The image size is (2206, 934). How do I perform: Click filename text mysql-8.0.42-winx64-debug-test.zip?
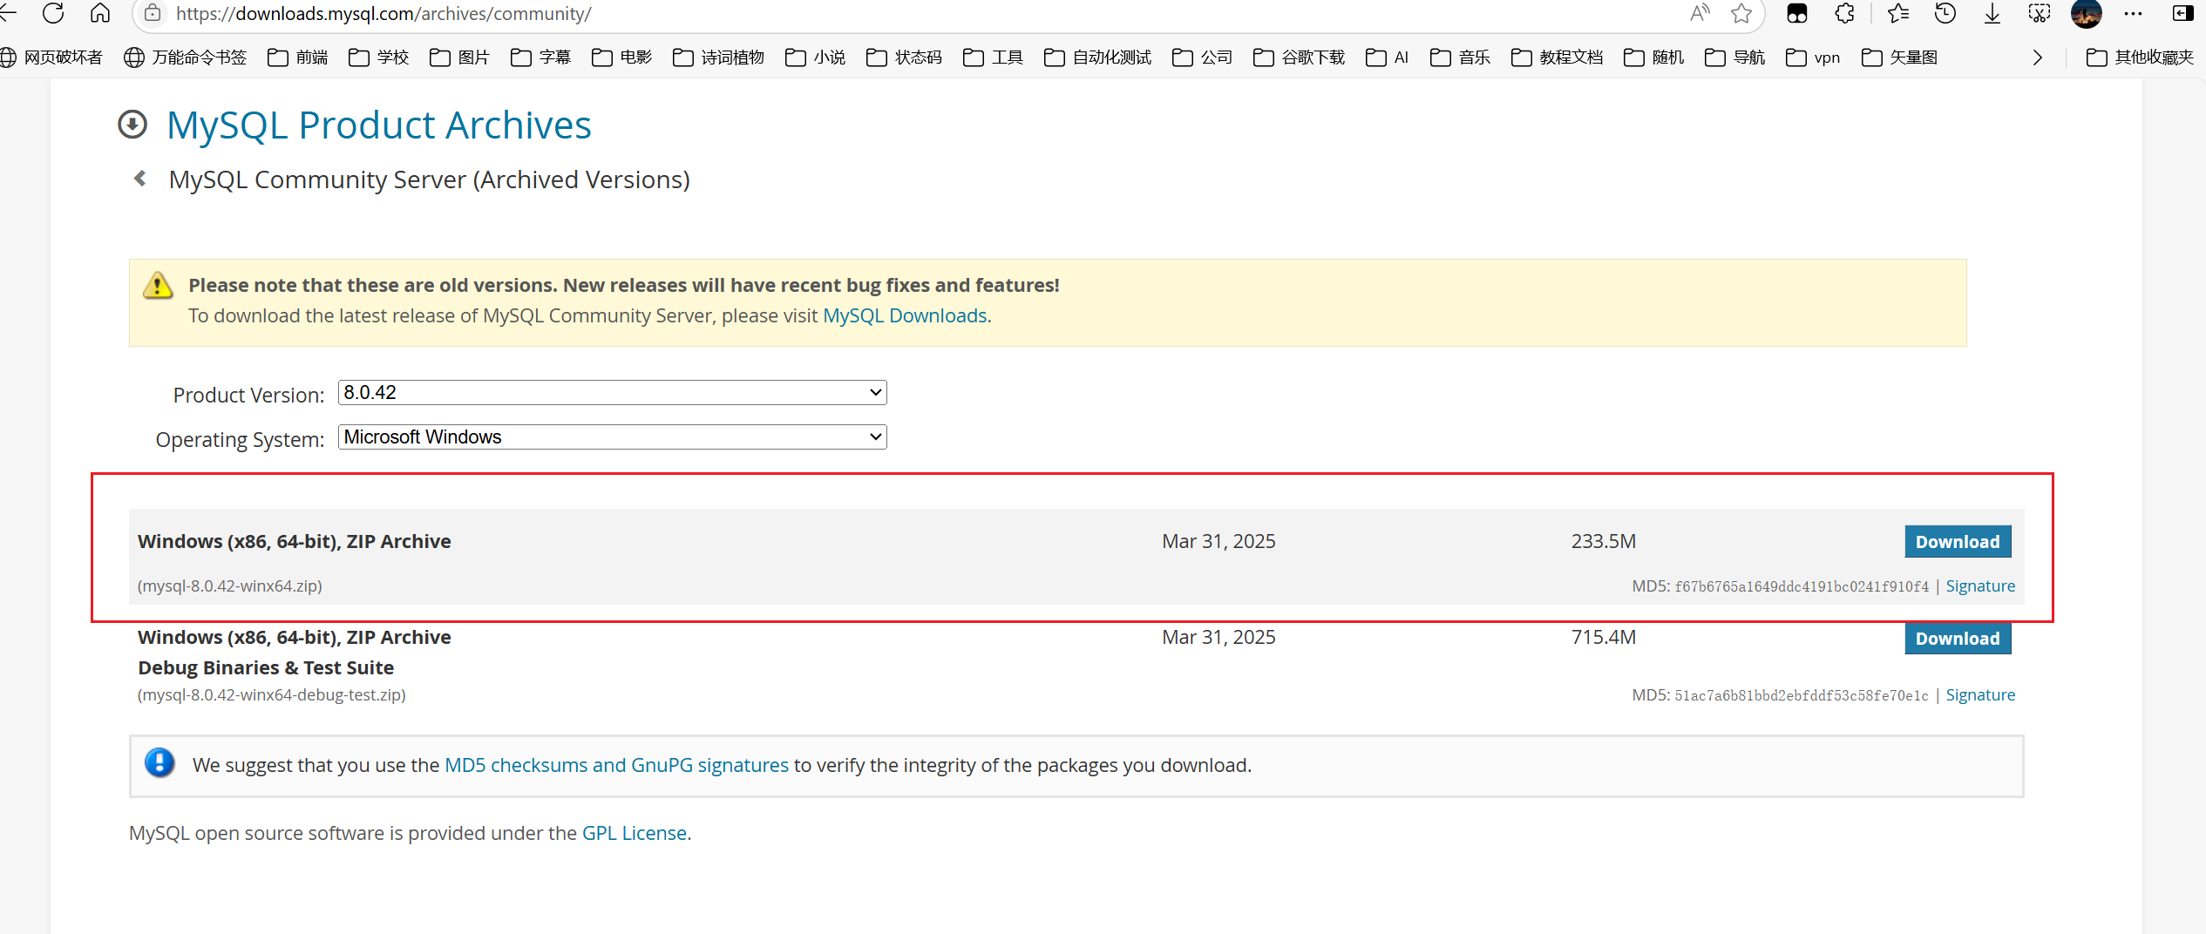point(272,694)
